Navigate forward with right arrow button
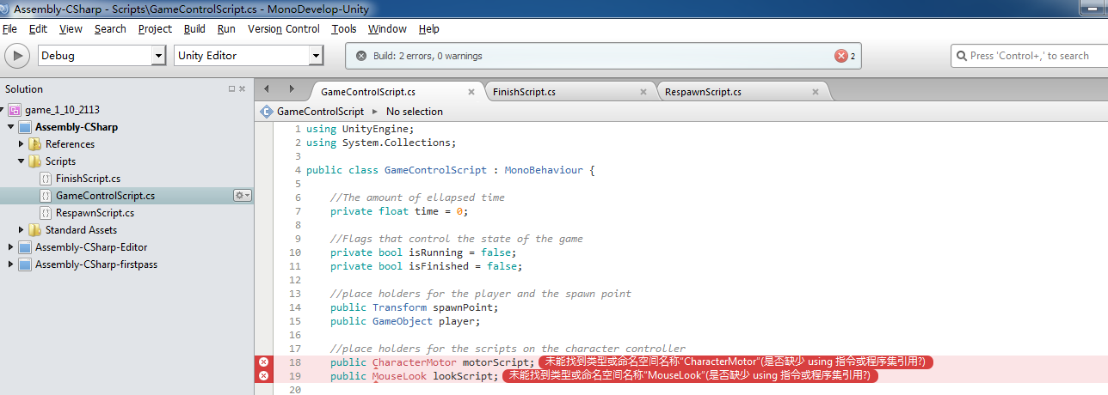 tap(292, 89)
